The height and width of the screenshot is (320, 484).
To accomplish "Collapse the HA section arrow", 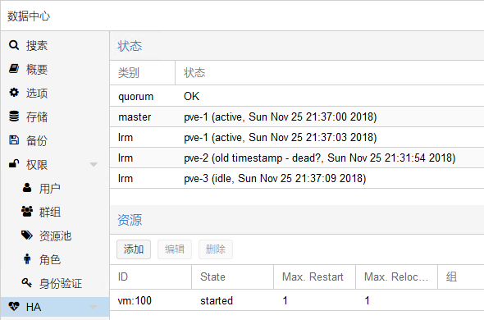I will pyautogui.click(x=94, y=308).
